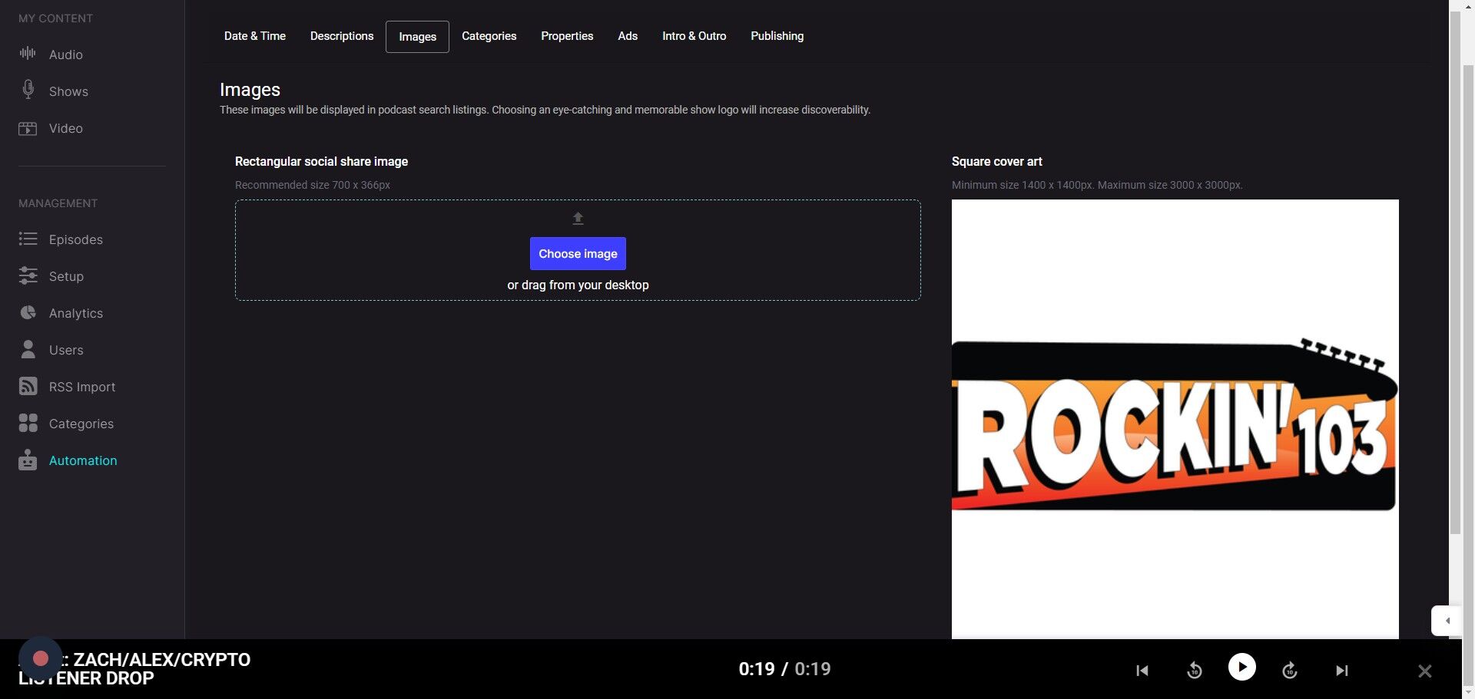Viewport: 1475px width, 699px height.
Task: Click the Setup sliders icon
Action: (28, 276)
